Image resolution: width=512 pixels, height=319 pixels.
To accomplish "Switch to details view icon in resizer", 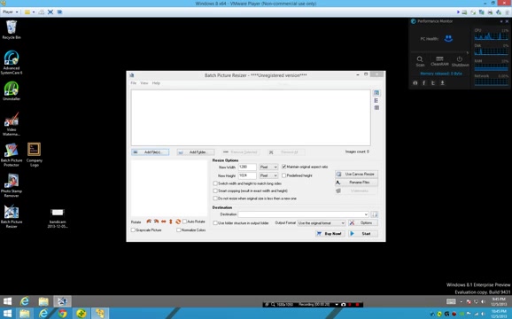I will click(x=376, y=108).
